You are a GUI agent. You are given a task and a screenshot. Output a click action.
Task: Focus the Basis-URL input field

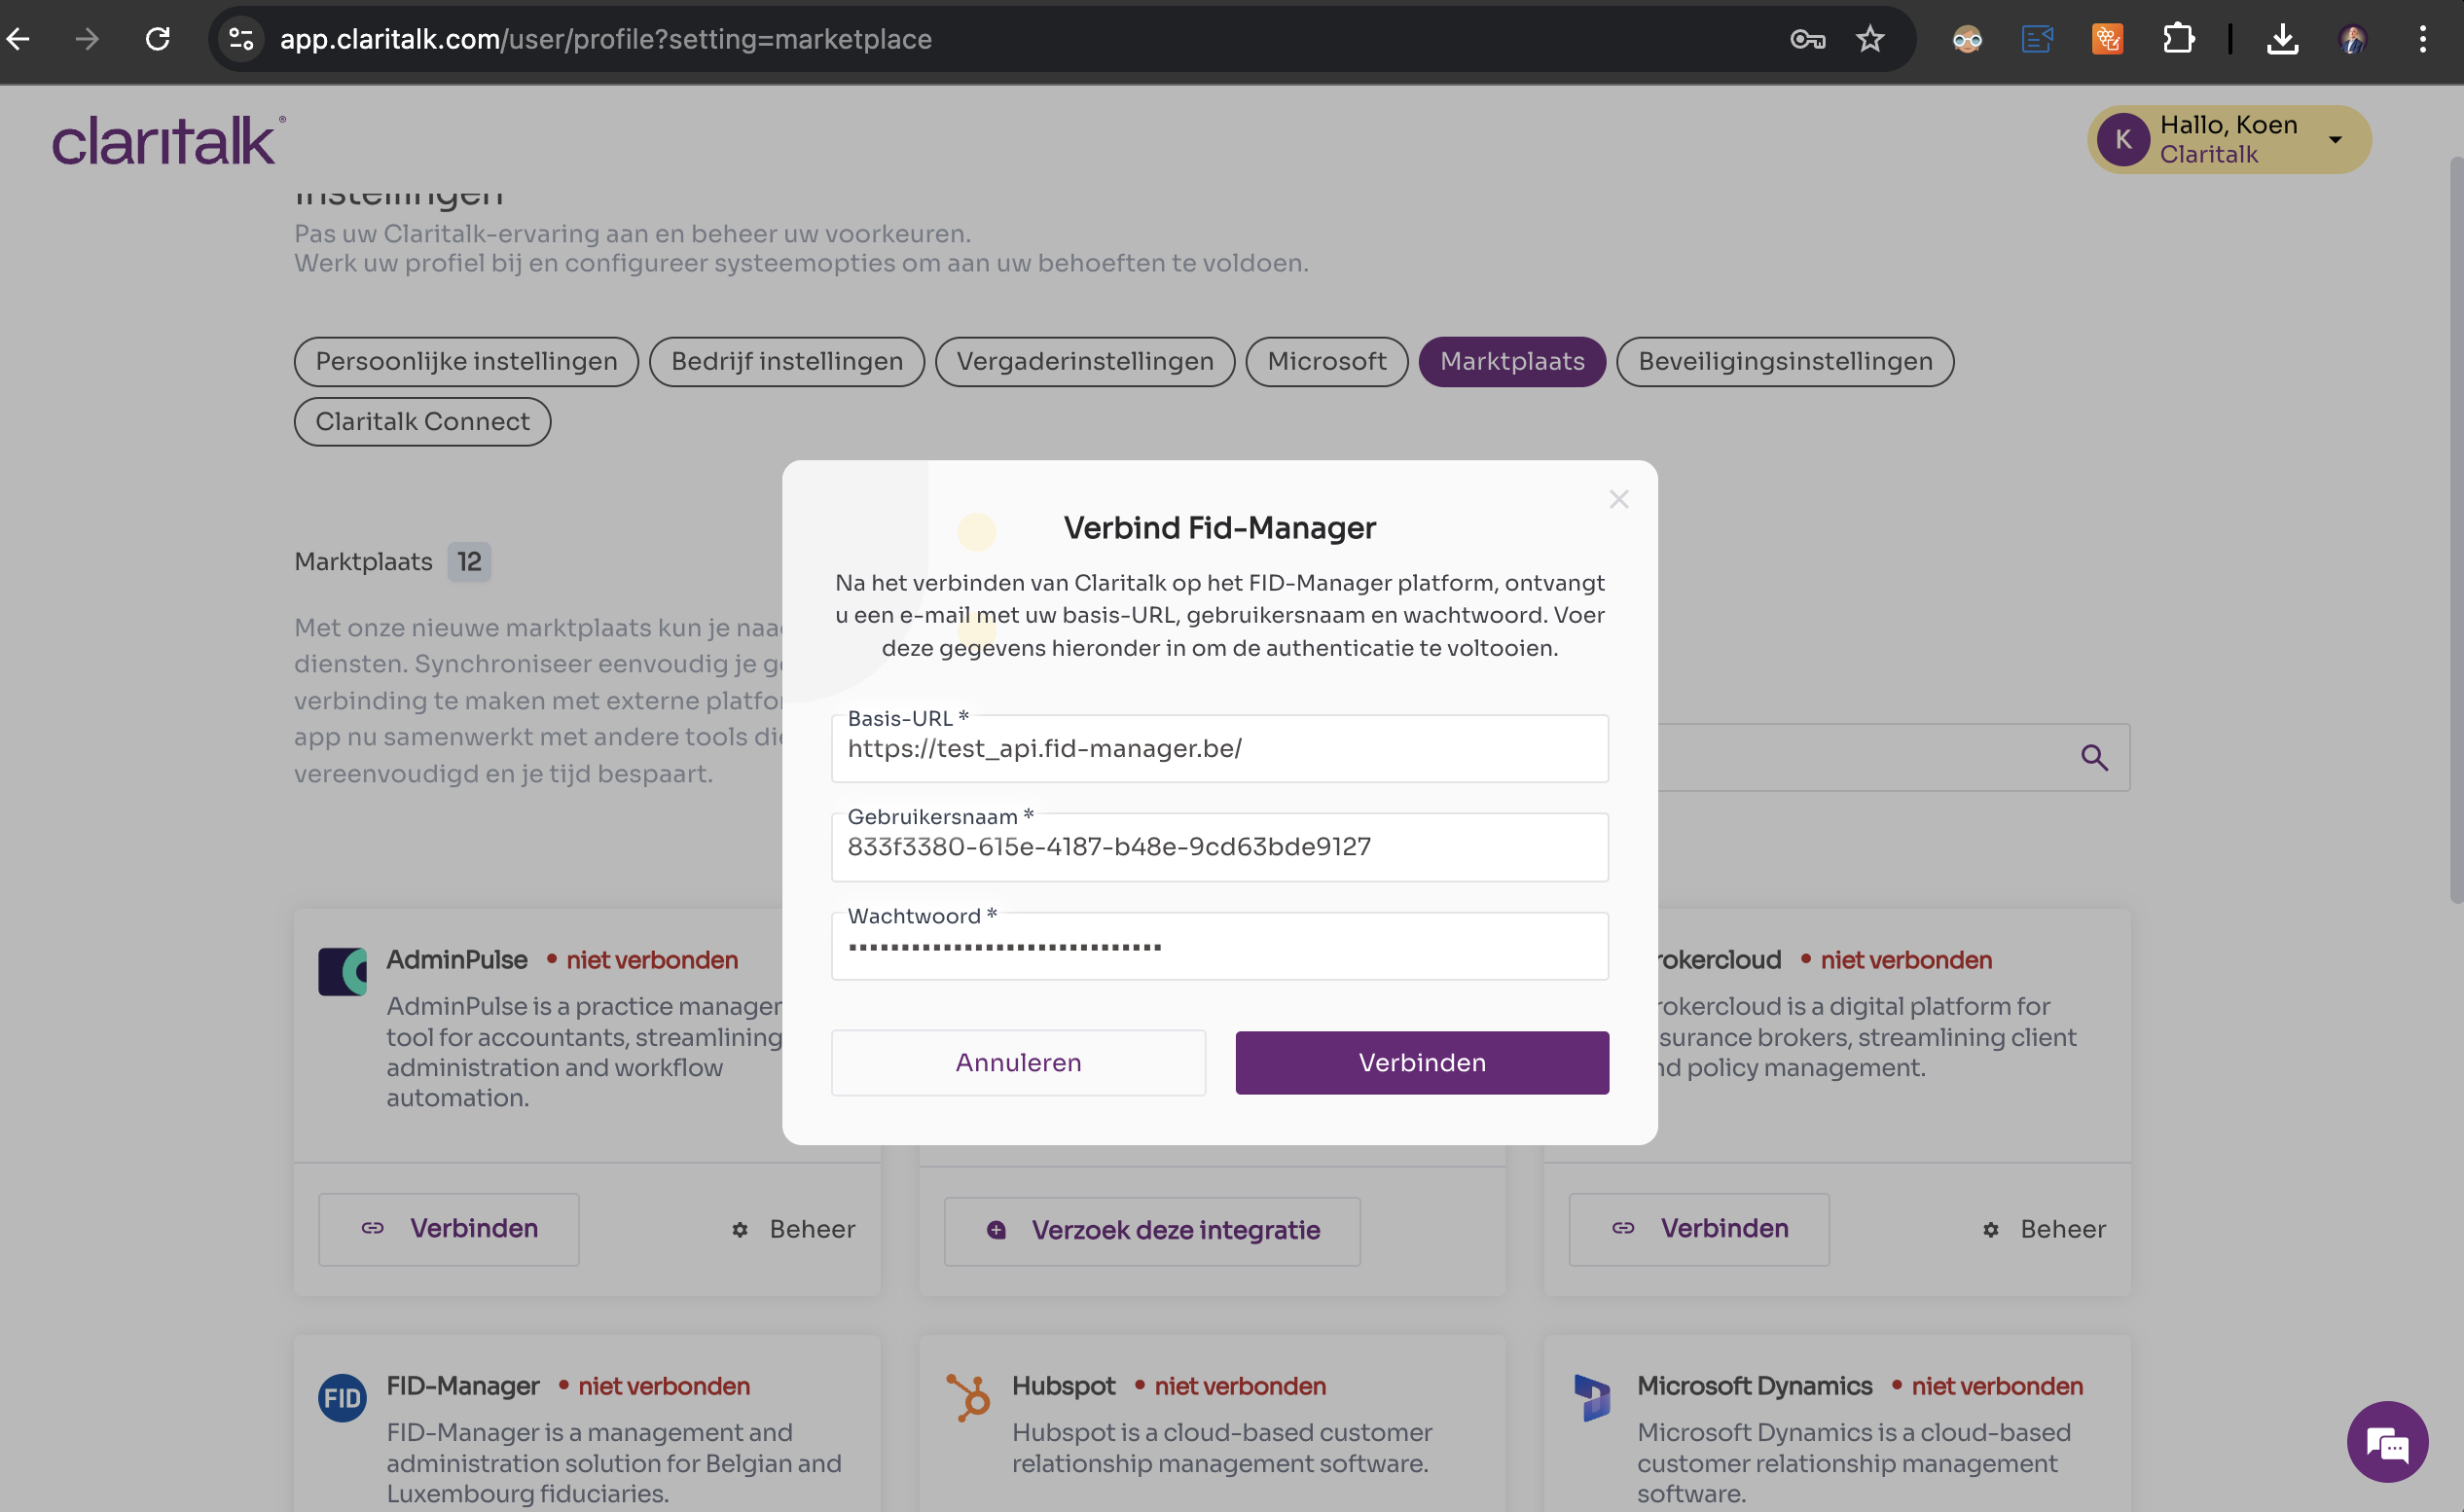pyautogui.click(x=1218, y=749)
